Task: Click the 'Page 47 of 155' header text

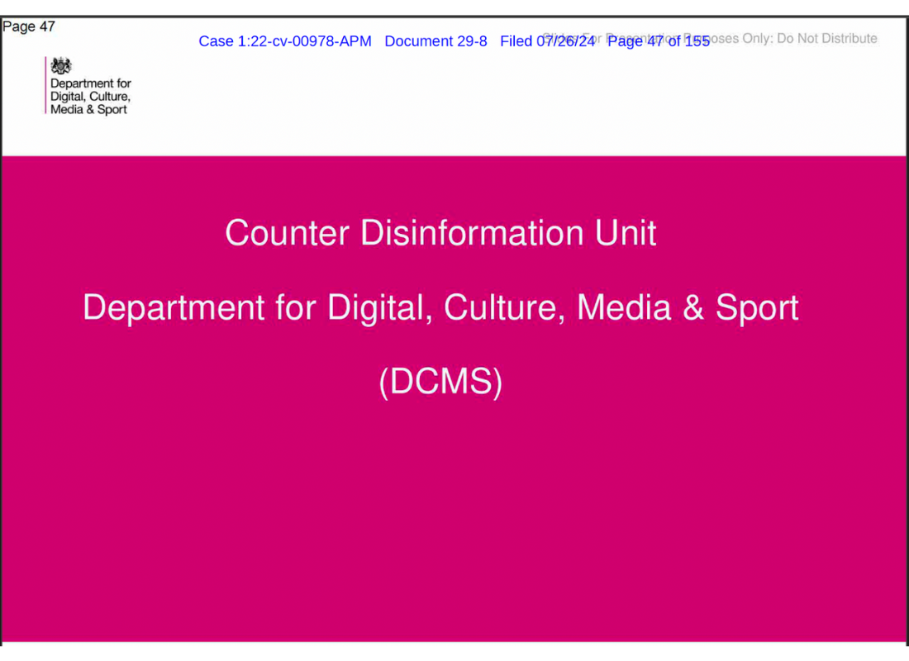Action: (x=659, y=41)
